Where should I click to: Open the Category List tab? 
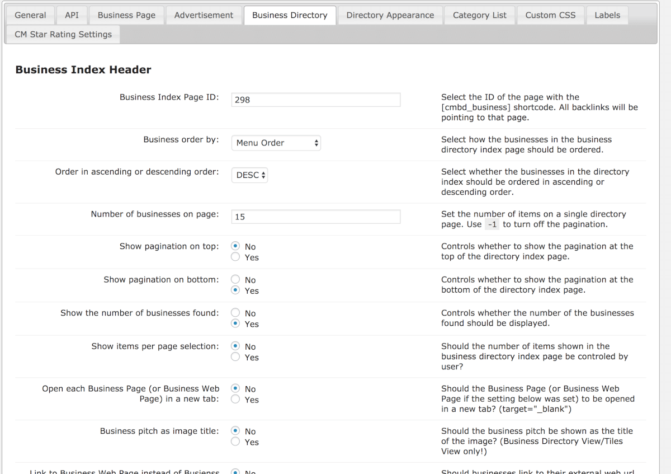click(479, 15)
